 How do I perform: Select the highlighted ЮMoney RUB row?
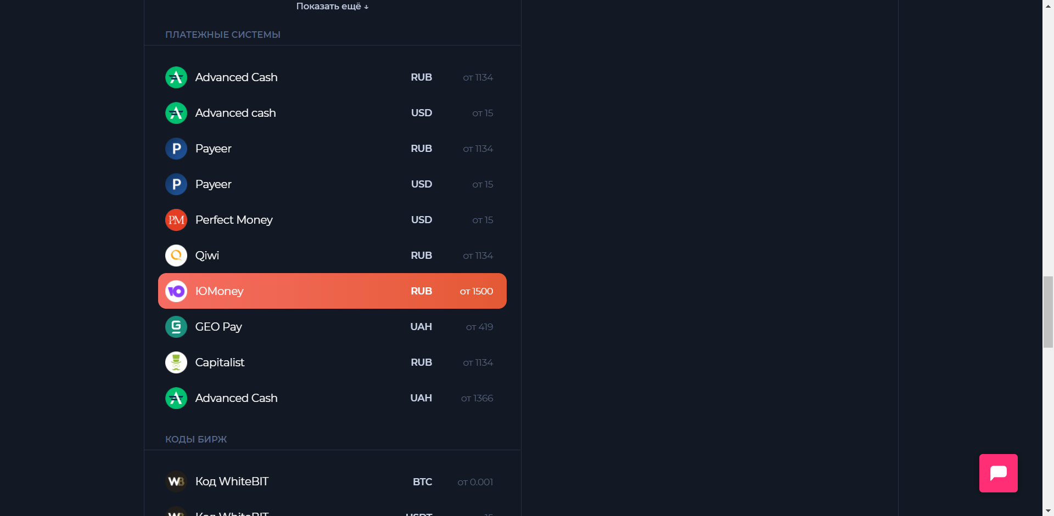[332, 291]
